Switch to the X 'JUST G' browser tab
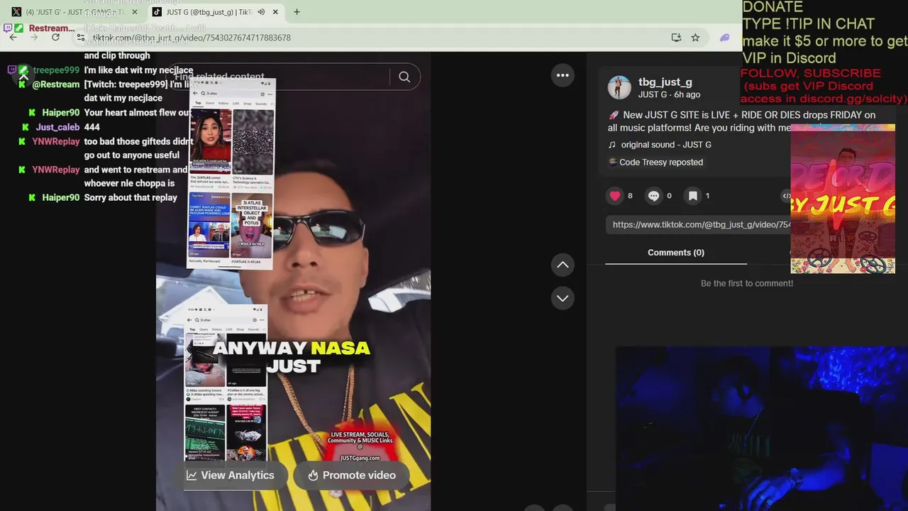The image size is (908, 511). point(74,12)
